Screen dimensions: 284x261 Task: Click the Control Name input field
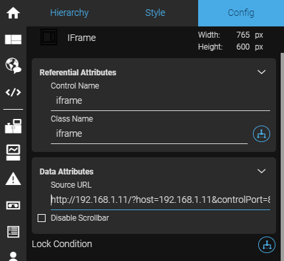[160, 101]
